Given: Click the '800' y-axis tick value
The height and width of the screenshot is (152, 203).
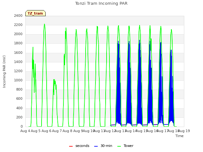Looking at the screenshot, I should click(19, 89).
